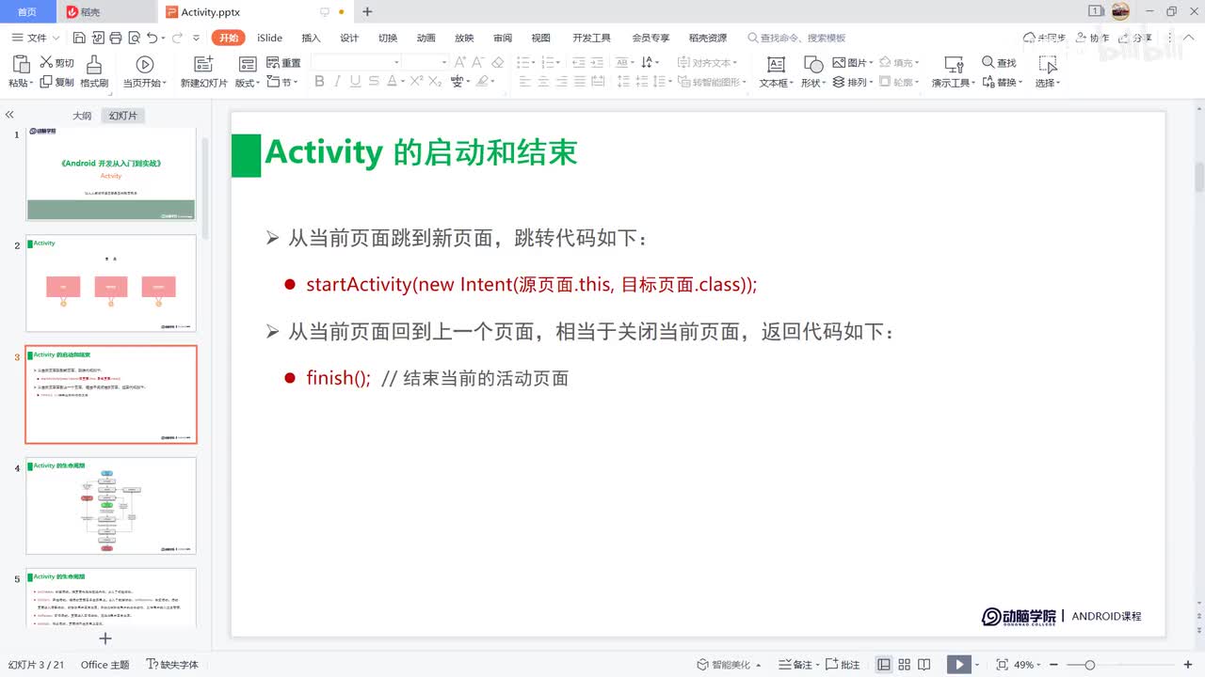Click the Find (查找) magnifier icon
Screen dimensions: 1205x677
click(x=988, y=62)
